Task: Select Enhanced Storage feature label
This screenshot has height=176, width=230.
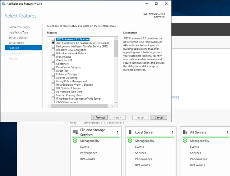Action: [x=67, y=74]
